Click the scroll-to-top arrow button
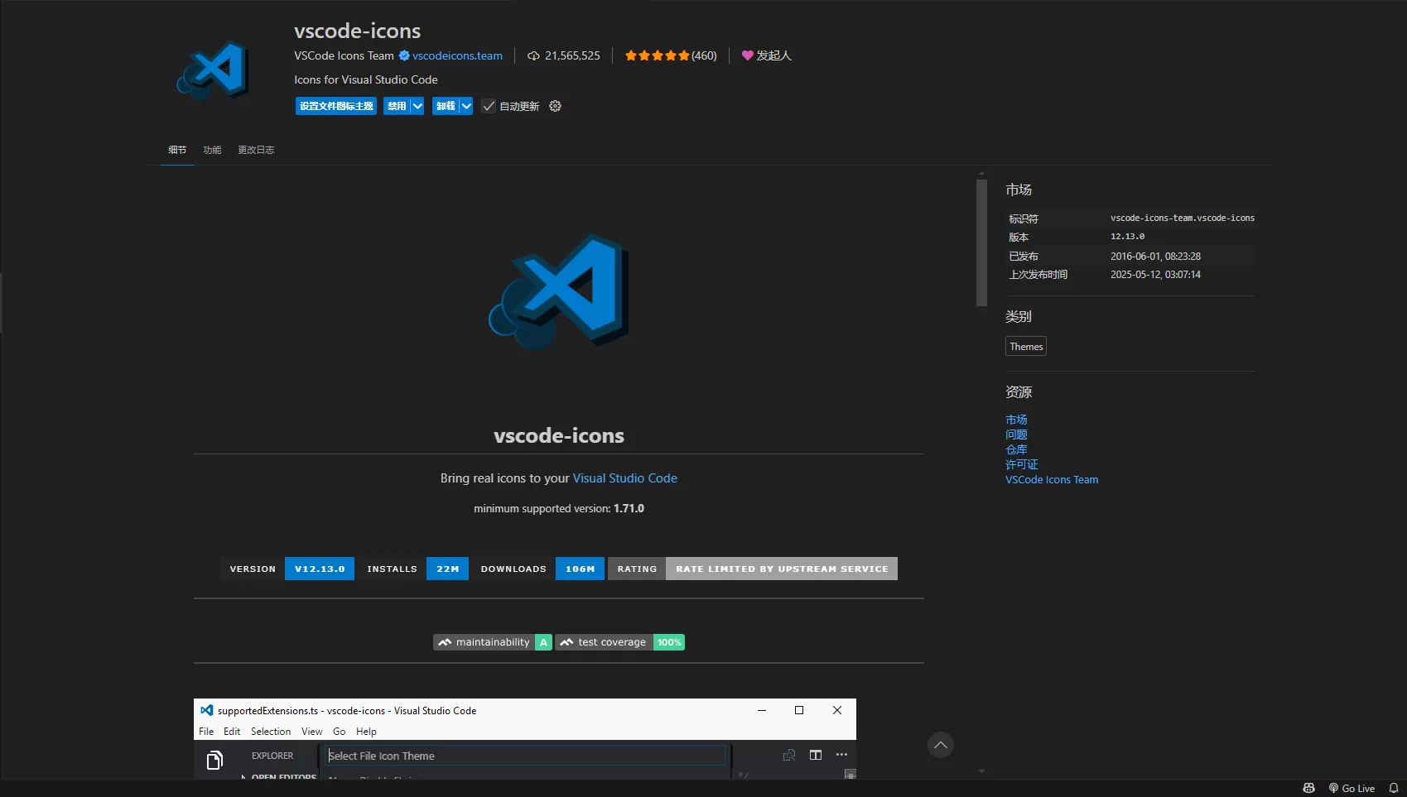The image size is (1407, 797). point(940,745)
